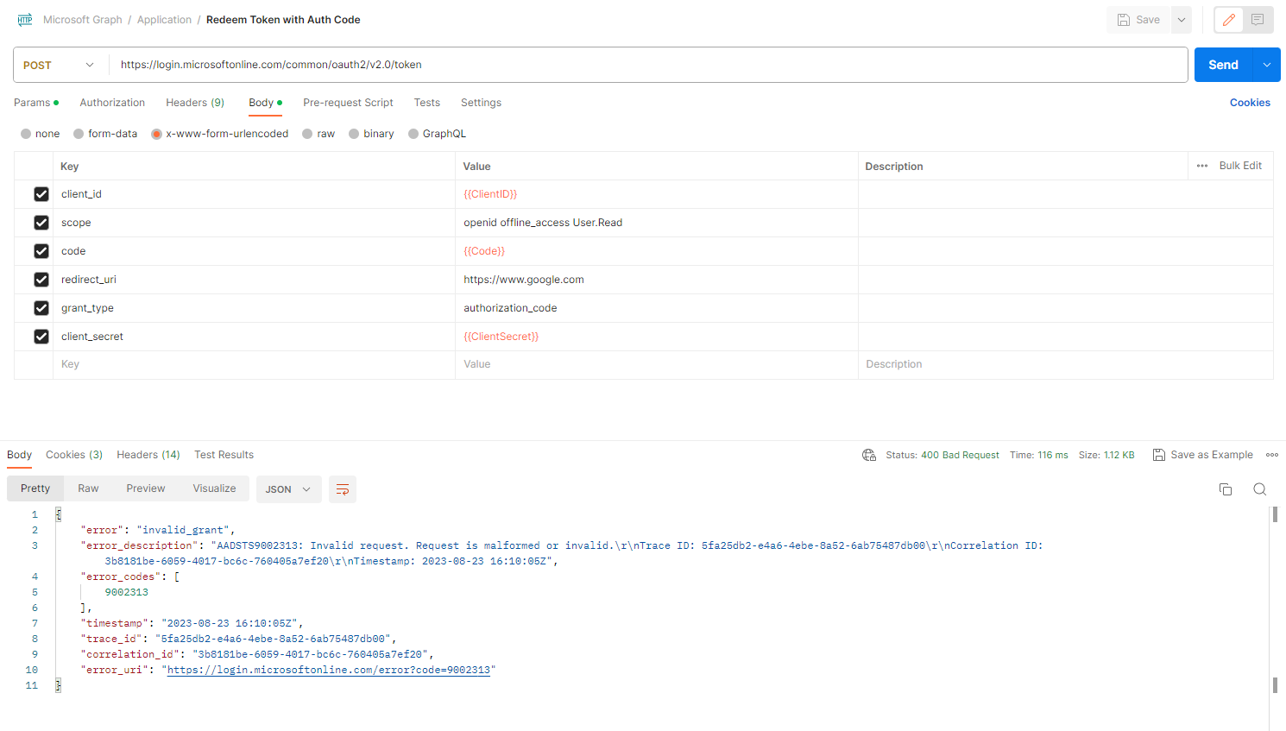The width and height of the screenshot is (1286, 731).
Task: Click the Send button
Action: click(x=1224, y=65)
